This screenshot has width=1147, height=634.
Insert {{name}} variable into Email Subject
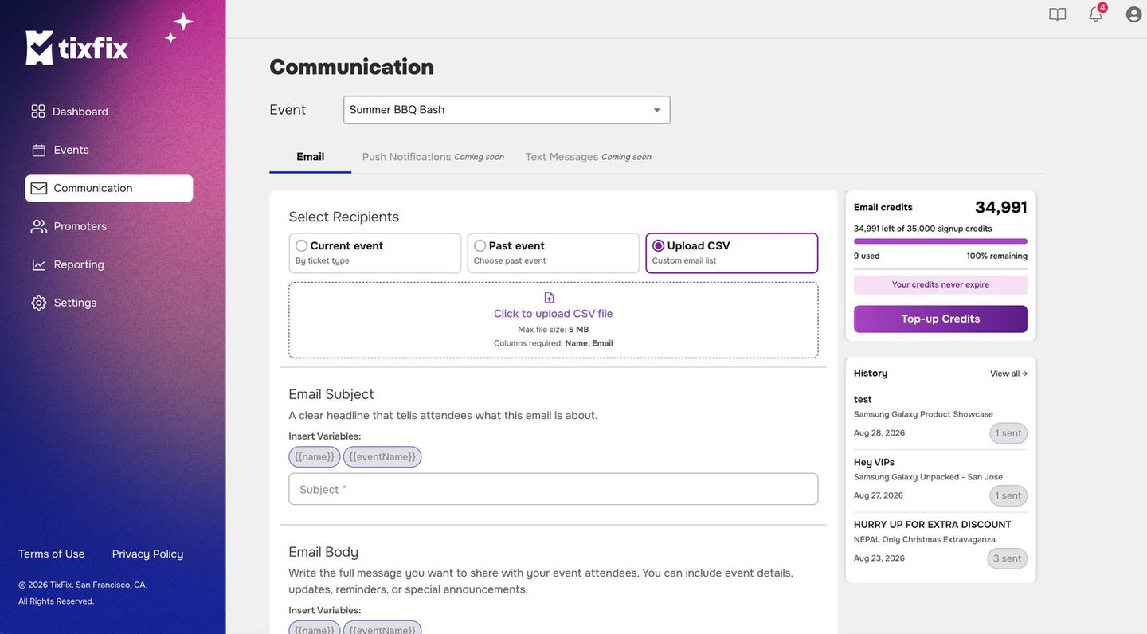pyautogui.click(x=315, y=457)
